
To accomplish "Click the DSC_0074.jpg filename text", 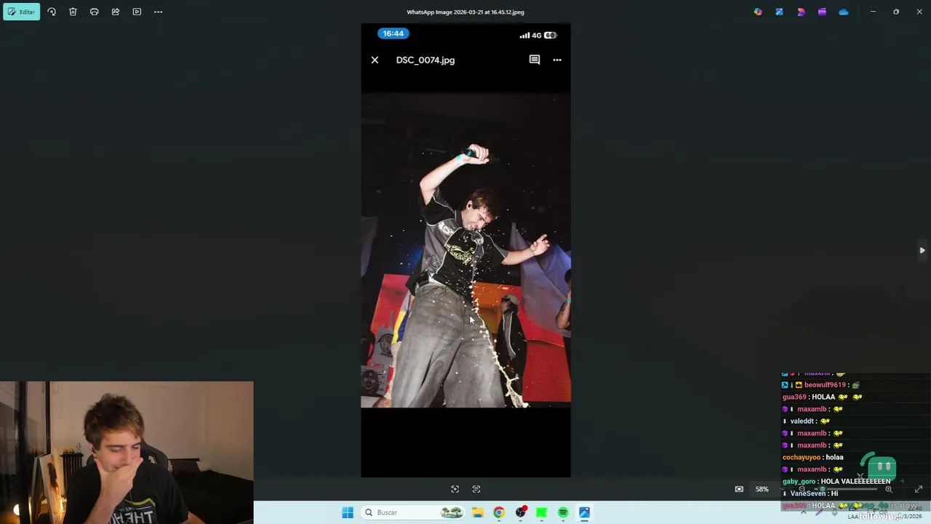I will tap(425, 60).
